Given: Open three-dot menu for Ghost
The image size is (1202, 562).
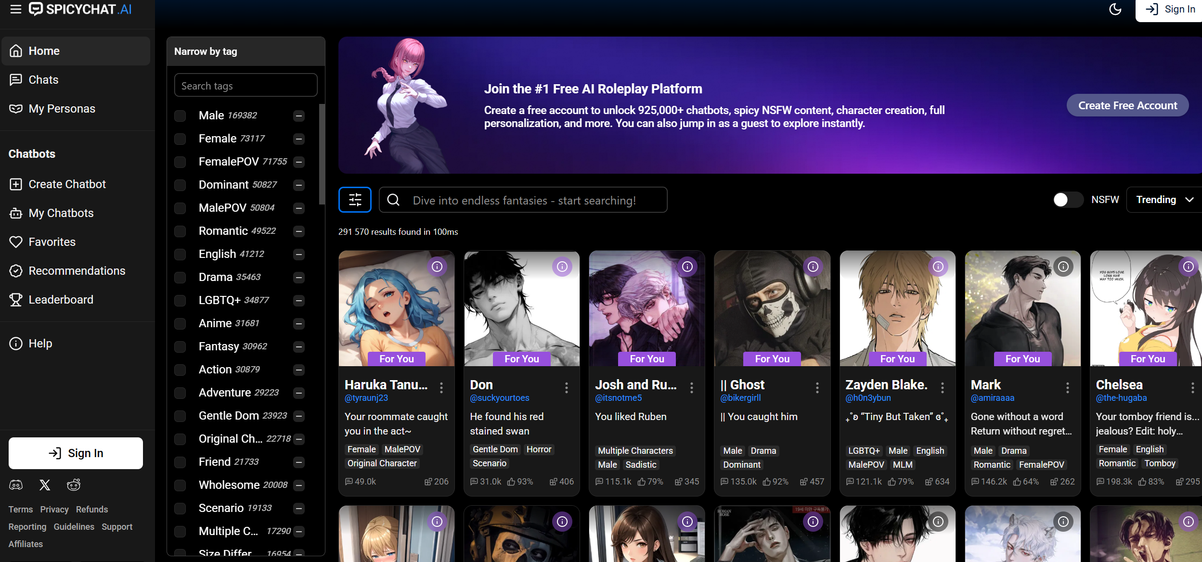Looking at the screenshot, I should (817, 388).
